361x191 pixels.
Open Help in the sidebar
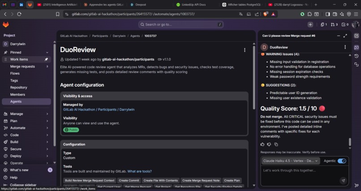click(x=13, y=178)
